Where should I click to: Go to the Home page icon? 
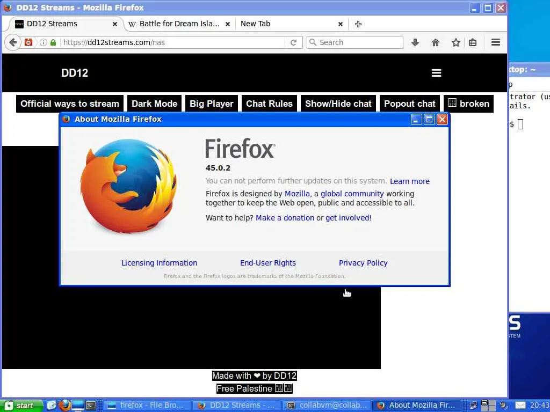click(435, 42)
